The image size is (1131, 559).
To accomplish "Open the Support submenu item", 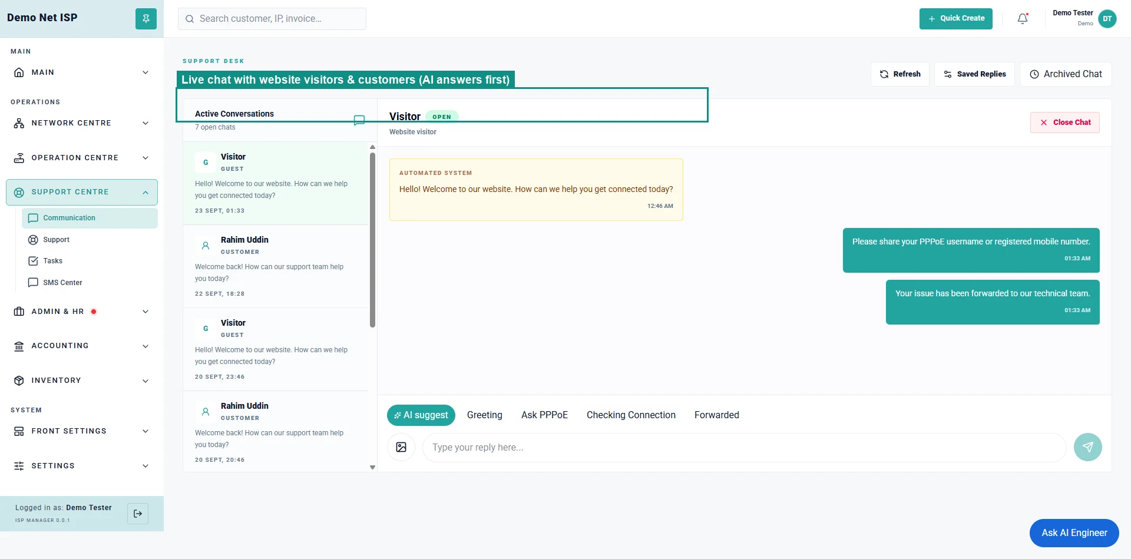I will [x=90, y=240].
